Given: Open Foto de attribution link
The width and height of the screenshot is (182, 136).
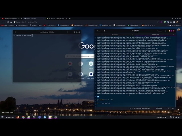Looking at the screenshot, I should coord(9,112).
